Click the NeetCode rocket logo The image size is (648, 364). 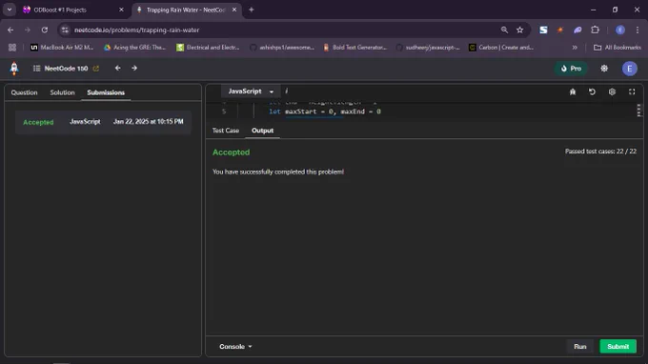pos(14,69)
